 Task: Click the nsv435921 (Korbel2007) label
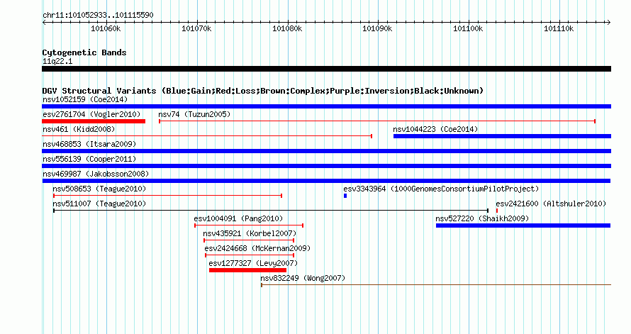point(250,233)
